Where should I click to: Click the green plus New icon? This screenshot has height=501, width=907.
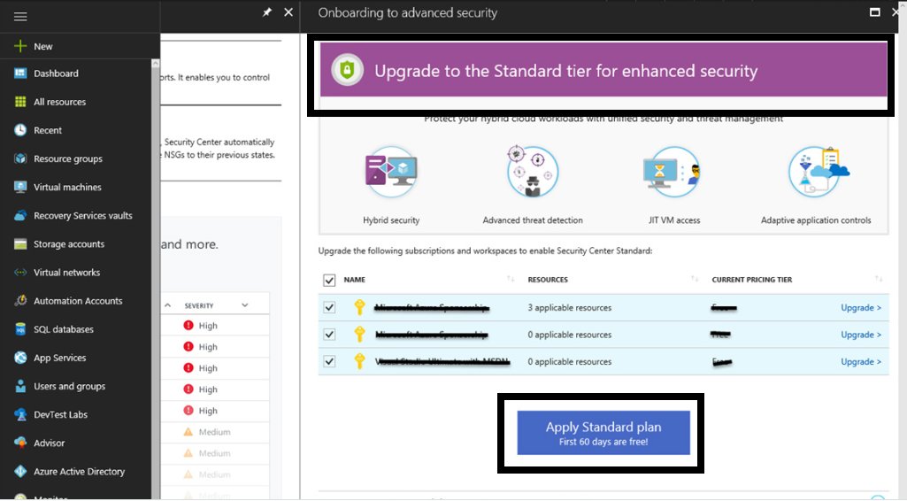(20, 46)
